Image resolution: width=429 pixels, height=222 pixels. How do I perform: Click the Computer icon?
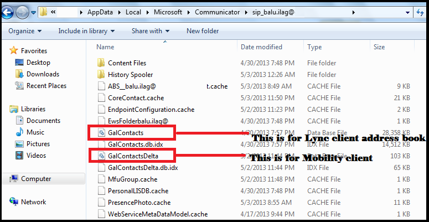(13, 179)
